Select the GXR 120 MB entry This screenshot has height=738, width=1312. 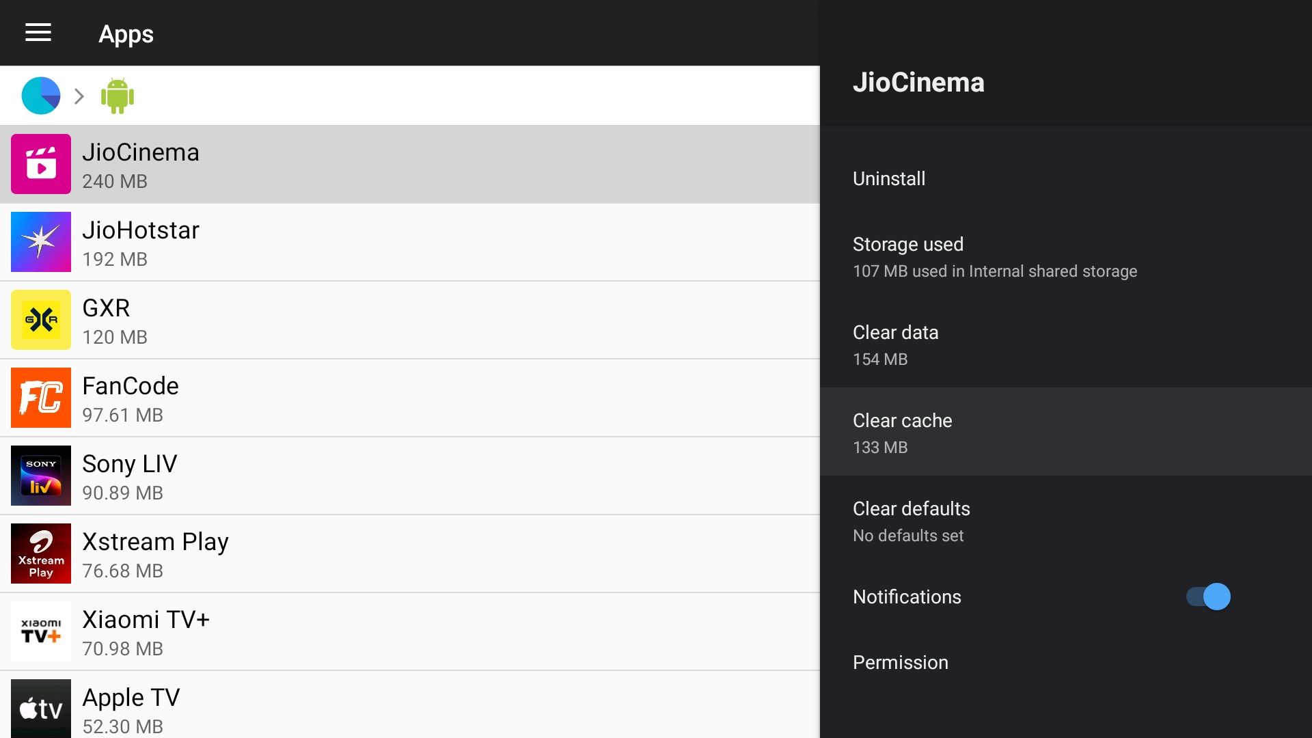pos(410,320)
